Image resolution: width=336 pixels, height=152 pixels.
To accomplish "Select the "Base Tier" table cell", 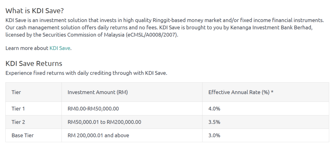I will pos(23,135).
